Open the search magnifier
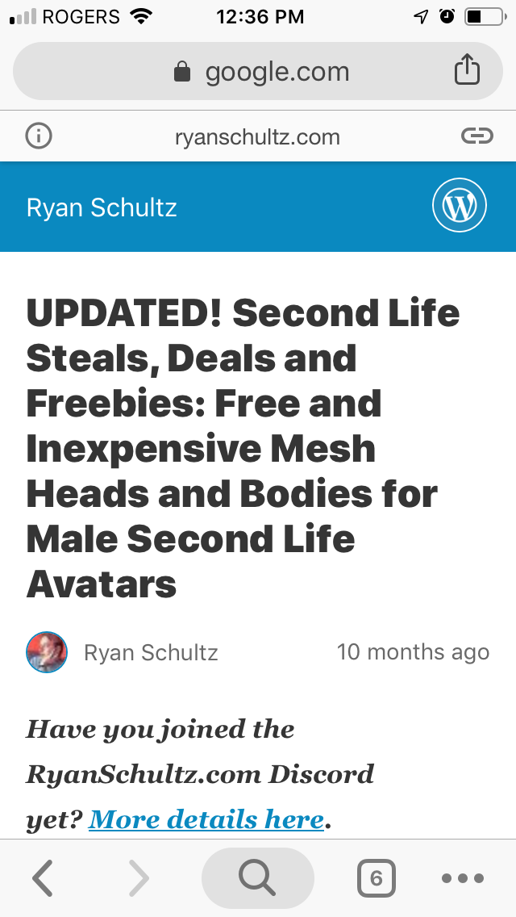 coord(257,878)
